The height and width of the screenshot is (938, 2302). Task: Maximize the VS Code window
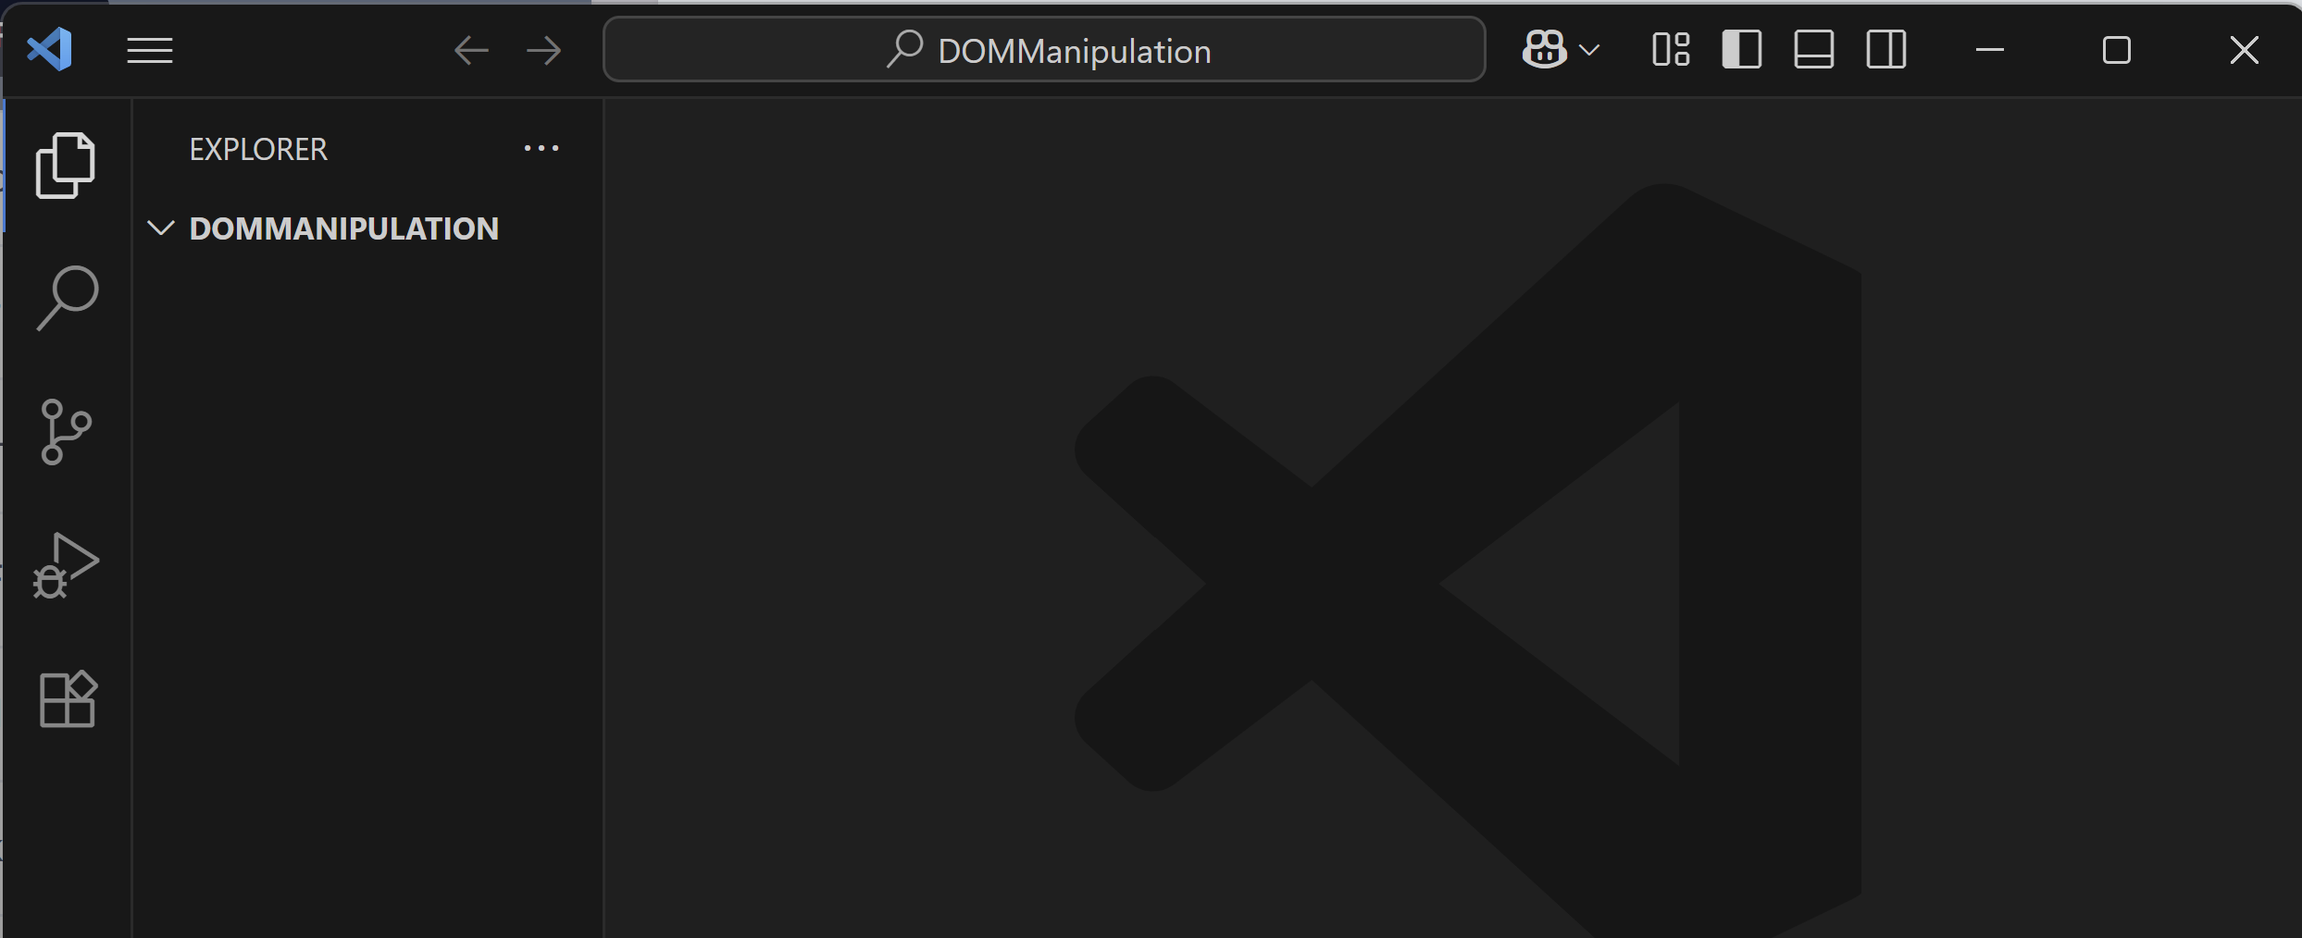pos(2117,50)
